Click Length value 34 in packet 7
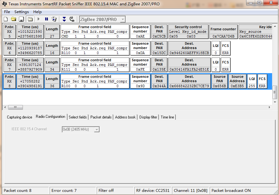The width and height of the screenshot is (279, 195). coord(52,69)
